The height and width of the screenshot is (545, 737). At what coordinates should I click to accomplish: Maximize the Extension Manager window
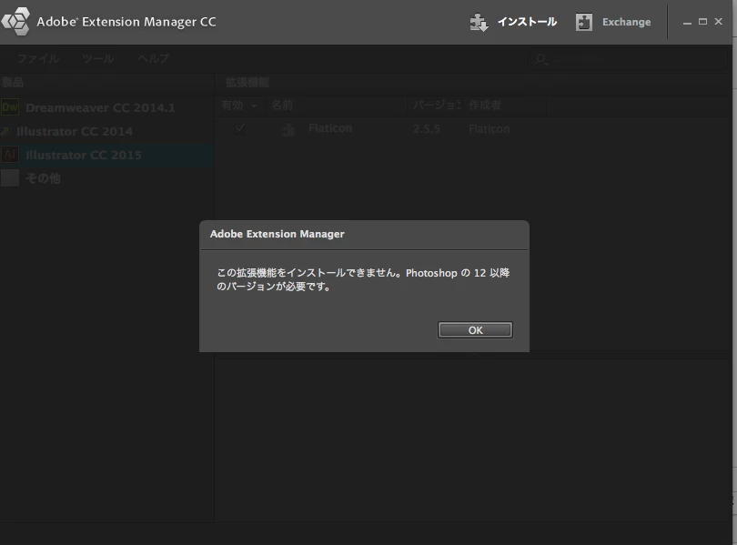(x=702, y=22)
